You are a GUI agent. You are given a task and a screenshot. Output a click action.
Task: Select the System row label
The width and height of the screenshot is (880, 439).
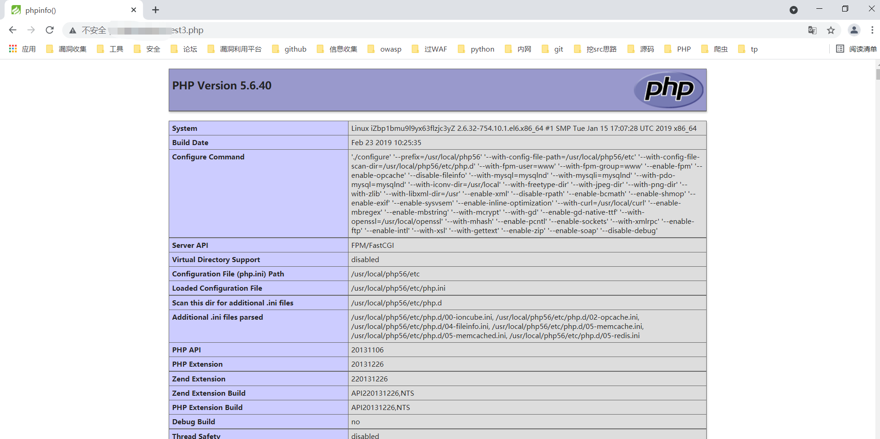(x=184, y=129)
